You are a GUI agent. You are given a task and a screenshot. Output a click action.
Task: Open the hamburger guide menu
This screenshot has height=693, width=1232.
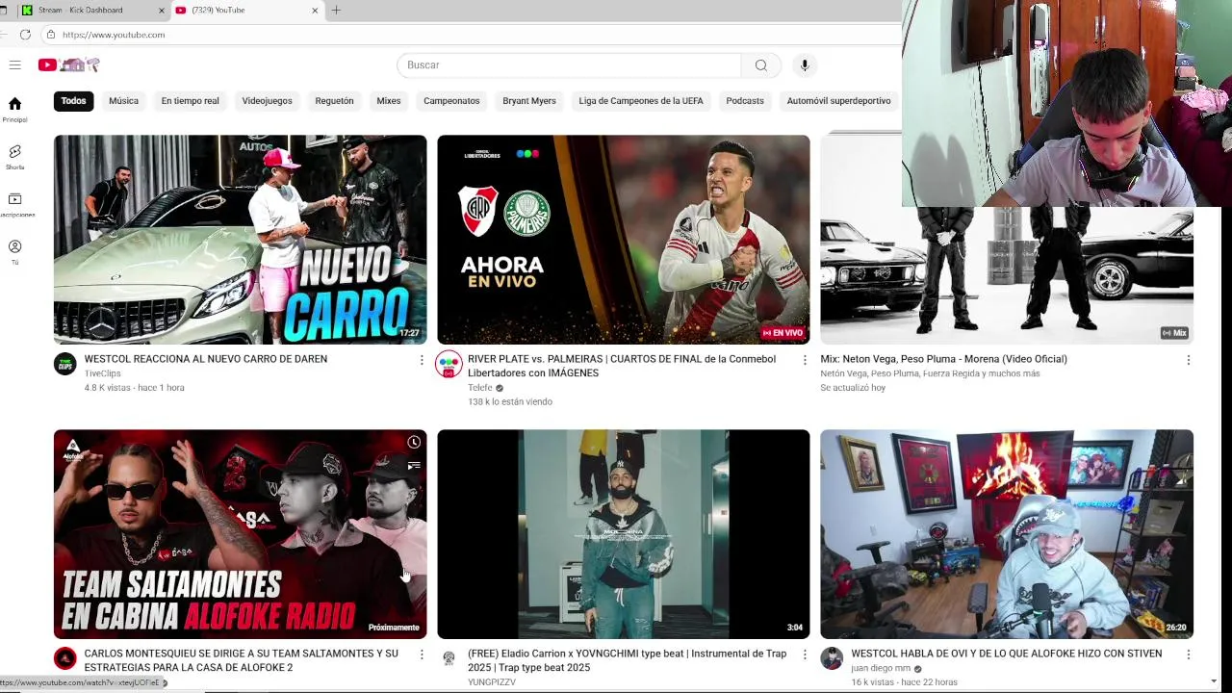coord(14,64)
